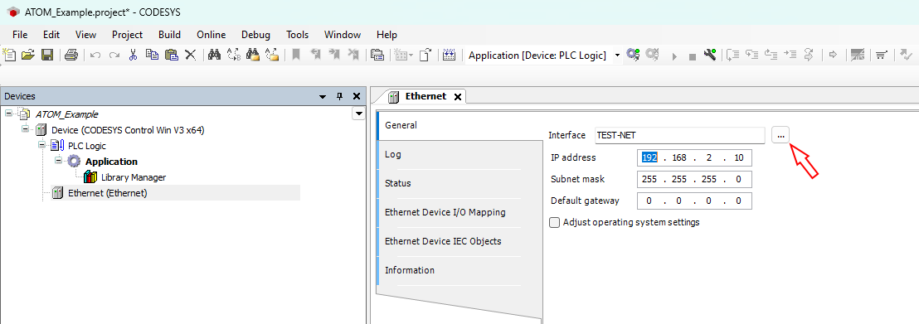Enable Adjust operating system settings checkbox

click(554, 223)
